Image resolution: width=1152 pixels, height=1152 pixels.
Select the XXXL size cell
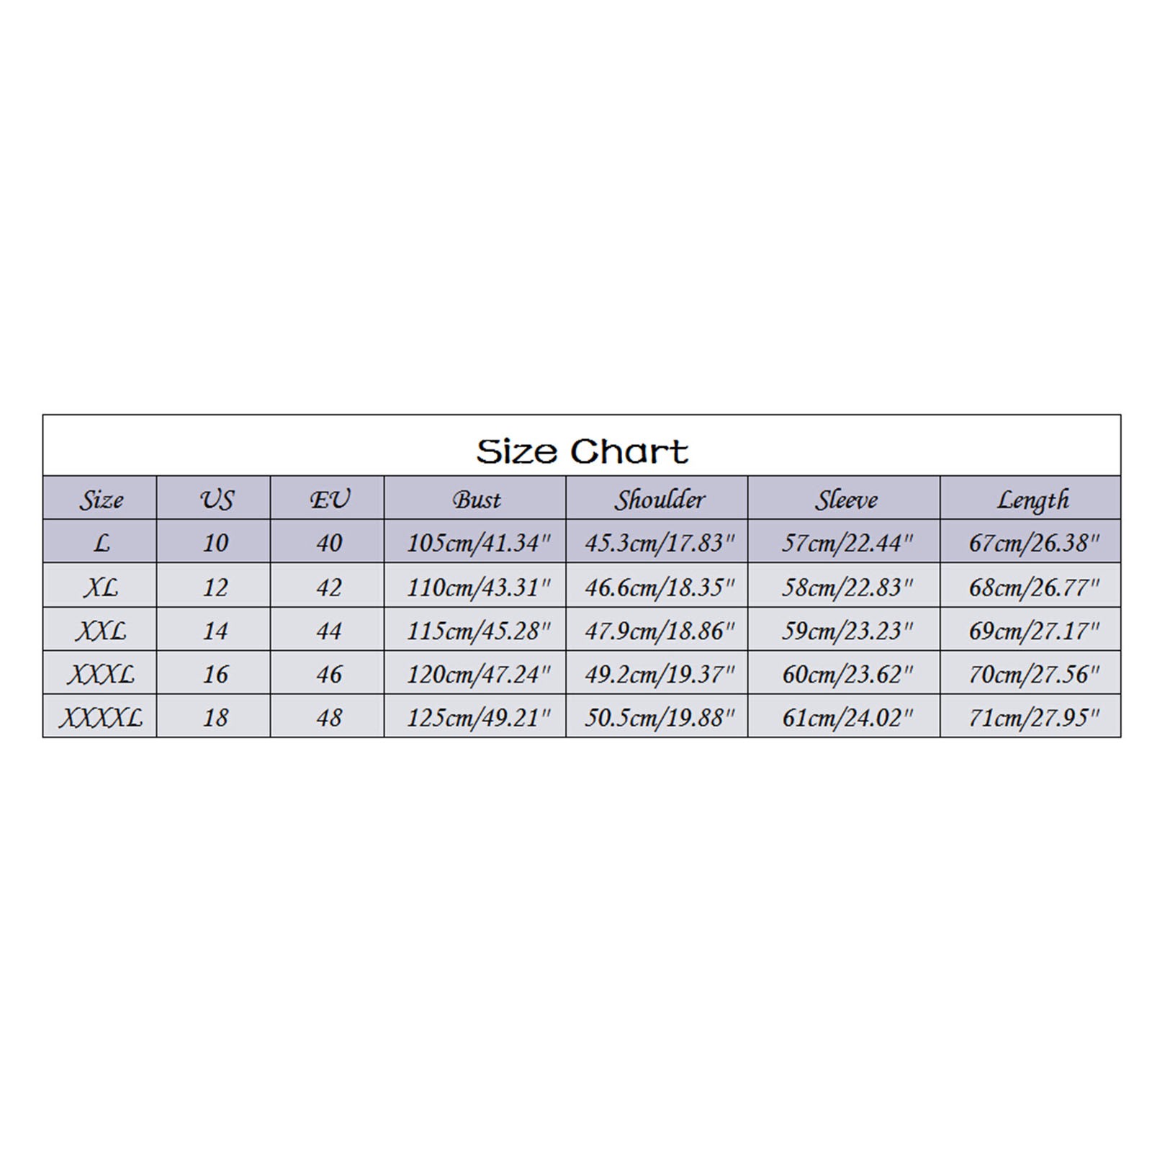pyautogui.click(x=100, y=673)
